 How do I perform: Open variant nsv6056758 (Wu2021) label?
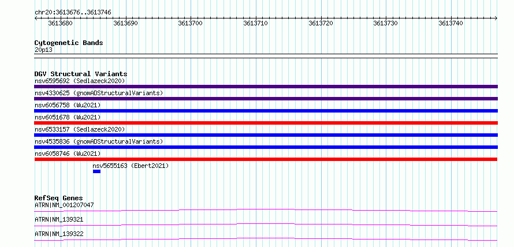68,105
